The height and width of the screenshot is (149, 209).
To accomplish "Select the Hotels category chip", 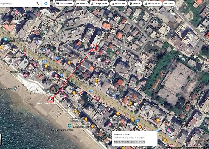I will point(82,4).
